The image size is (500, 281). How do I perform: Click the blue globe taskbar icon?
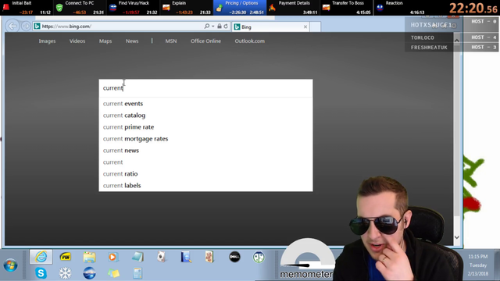click(x=89, y=273)
